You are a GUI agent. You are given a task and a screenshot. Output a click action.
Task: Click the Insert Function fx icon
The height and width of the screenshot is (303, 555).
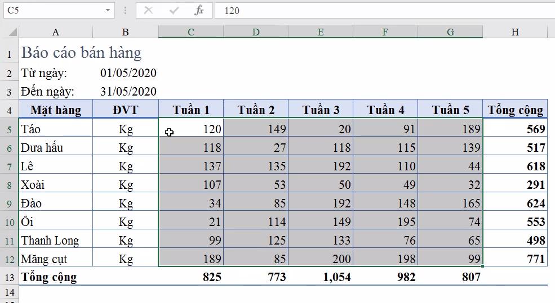point(199,11)
